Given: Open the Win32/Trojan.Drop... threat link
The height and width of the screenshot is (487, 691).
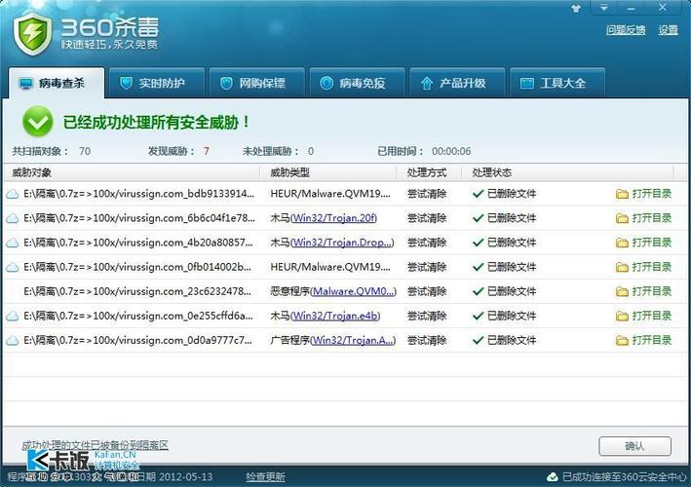Looking at the screenshot, I should coord(342,243).
